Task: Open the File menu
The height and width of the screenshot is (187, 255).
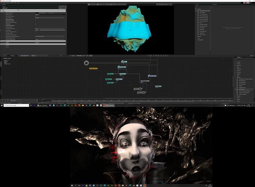Action: [1, 3]
